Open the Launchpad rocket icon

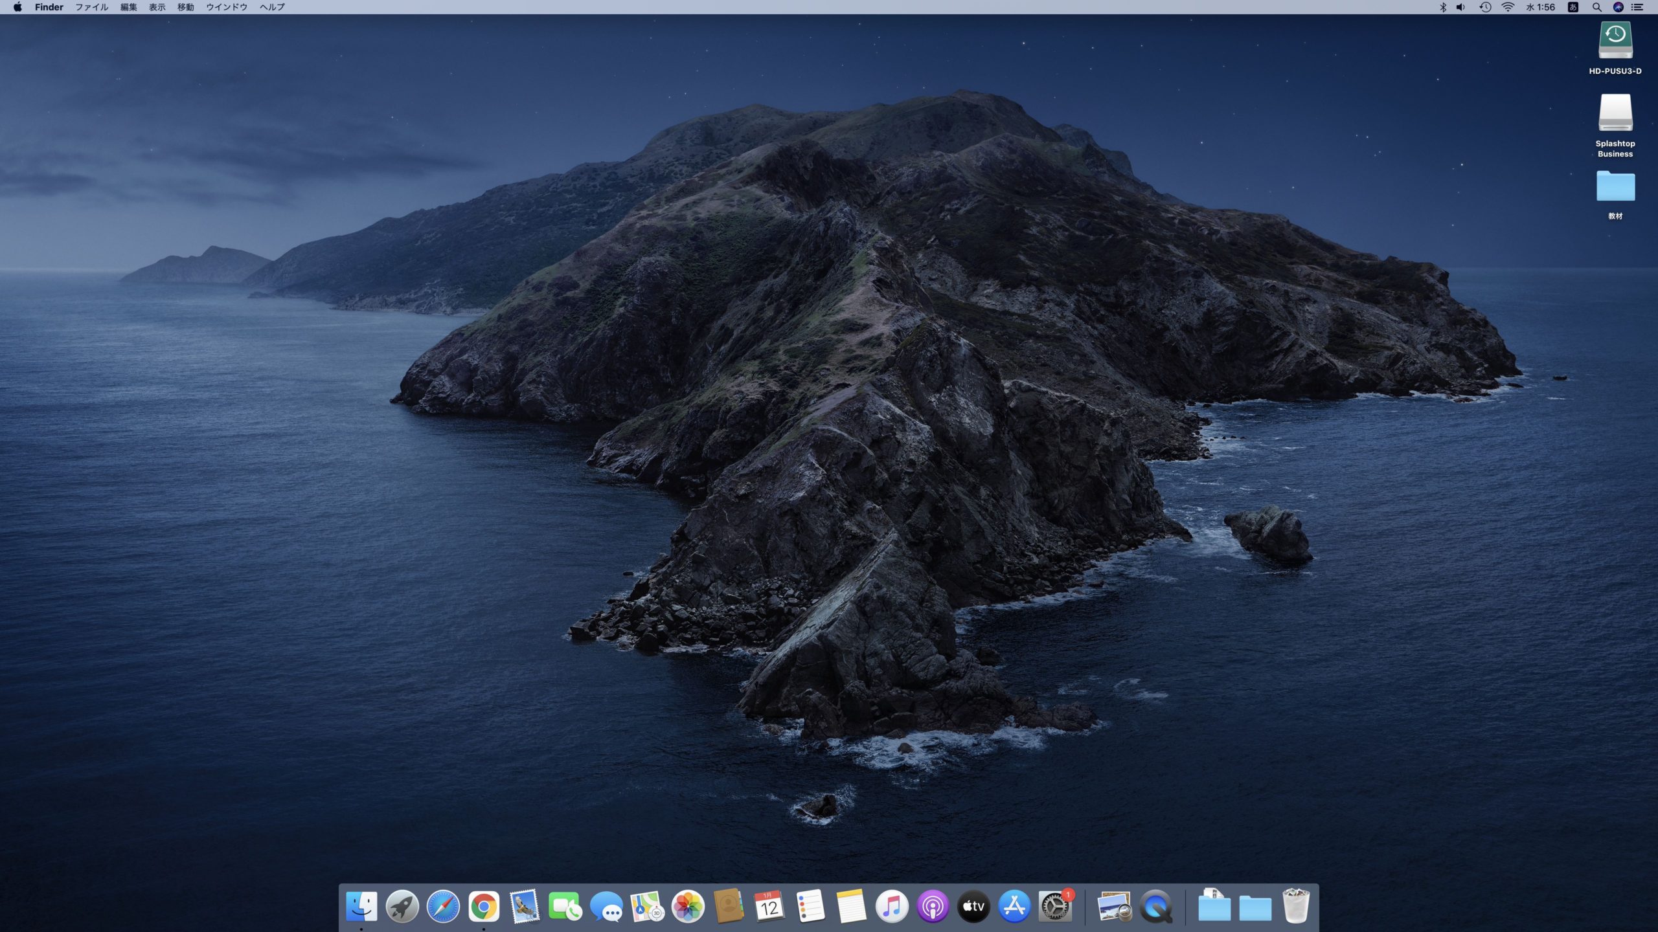pos(402,906)
